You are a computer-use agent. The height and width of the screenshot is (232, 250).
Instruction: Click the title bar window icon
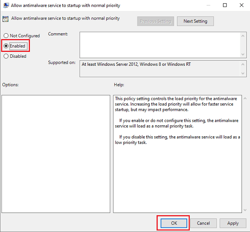pos(6,5)
